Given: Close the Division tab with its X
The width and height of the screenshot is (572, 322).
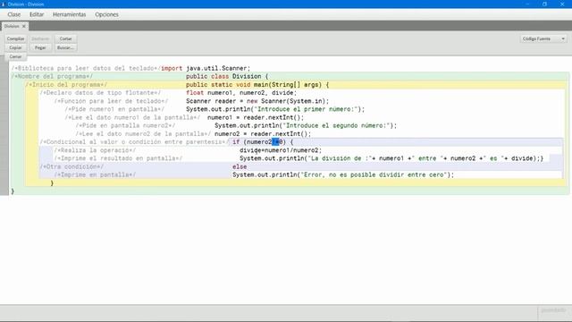Looking at the screenshot, I should click(24, 26).
